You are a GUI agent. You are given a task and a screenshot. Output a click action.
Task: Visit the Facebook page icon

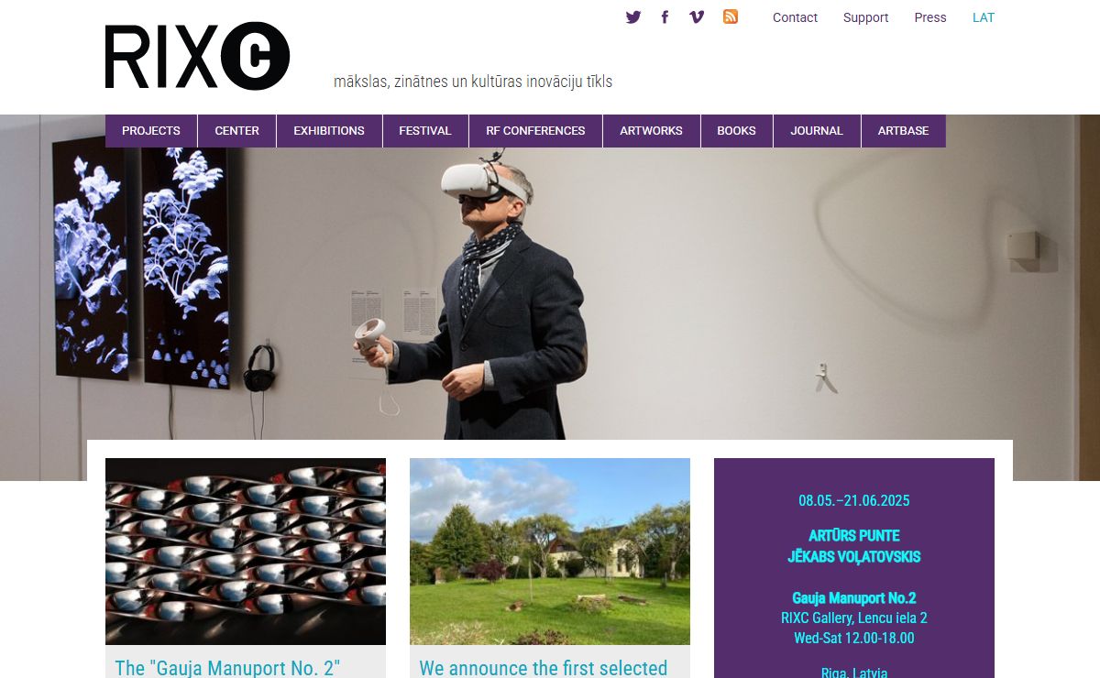point(665,16)
